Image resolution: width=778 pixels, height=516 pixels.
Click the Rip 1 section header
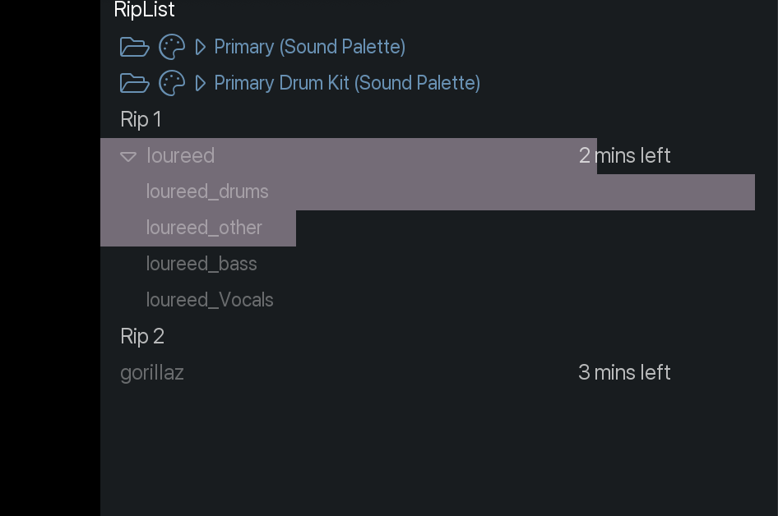tap(141, 119)
